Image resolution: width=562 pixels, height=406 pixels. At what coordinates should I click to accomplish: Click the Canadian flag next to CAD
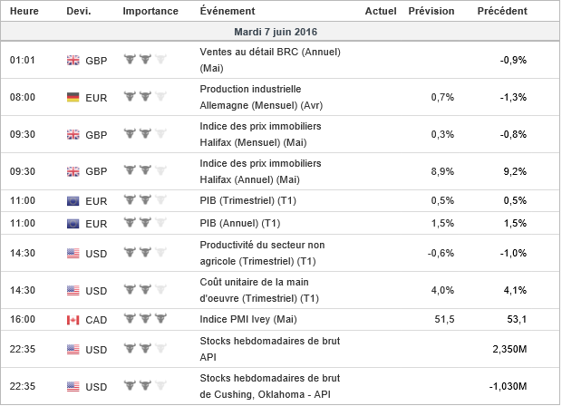(x=73, y=319)
